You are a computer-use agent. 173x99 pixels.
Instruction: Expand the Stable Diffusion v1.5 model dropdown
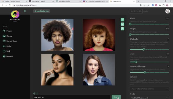150,98
